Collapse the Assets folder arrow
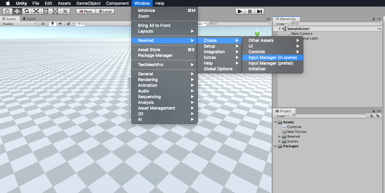This screenshot has width=385, height=193. [276, 122]
